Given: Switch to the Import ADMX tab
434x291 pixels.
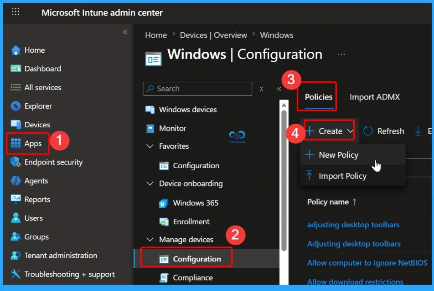Looking at the screenshot, I should pos(375,97).
